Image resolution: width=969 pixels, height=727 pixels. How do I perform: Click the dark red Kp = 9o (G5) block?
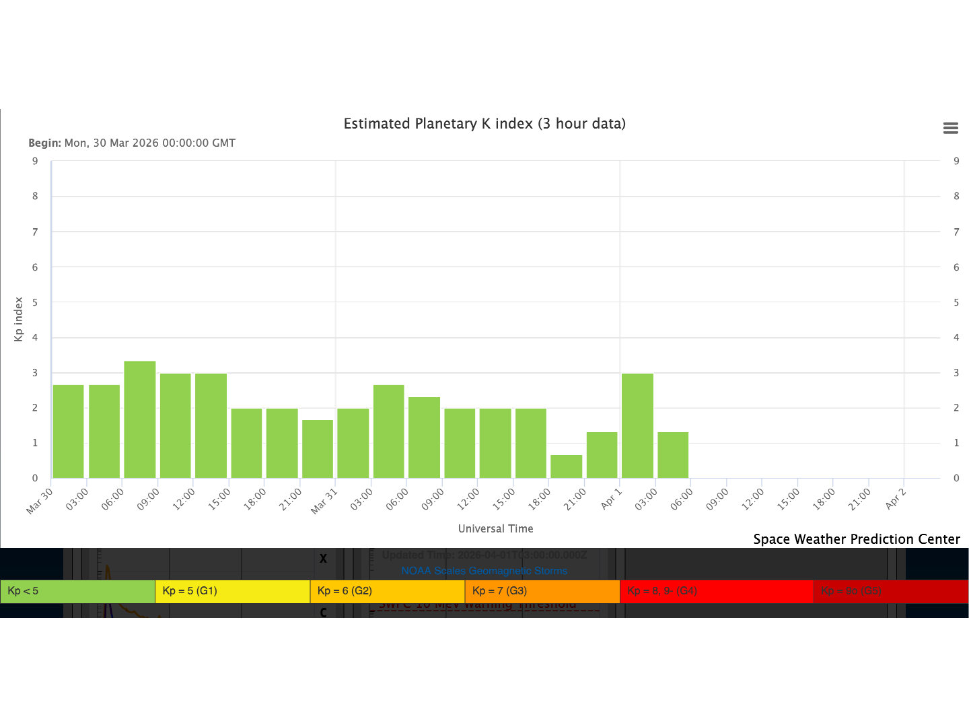[x=890, y=591]
